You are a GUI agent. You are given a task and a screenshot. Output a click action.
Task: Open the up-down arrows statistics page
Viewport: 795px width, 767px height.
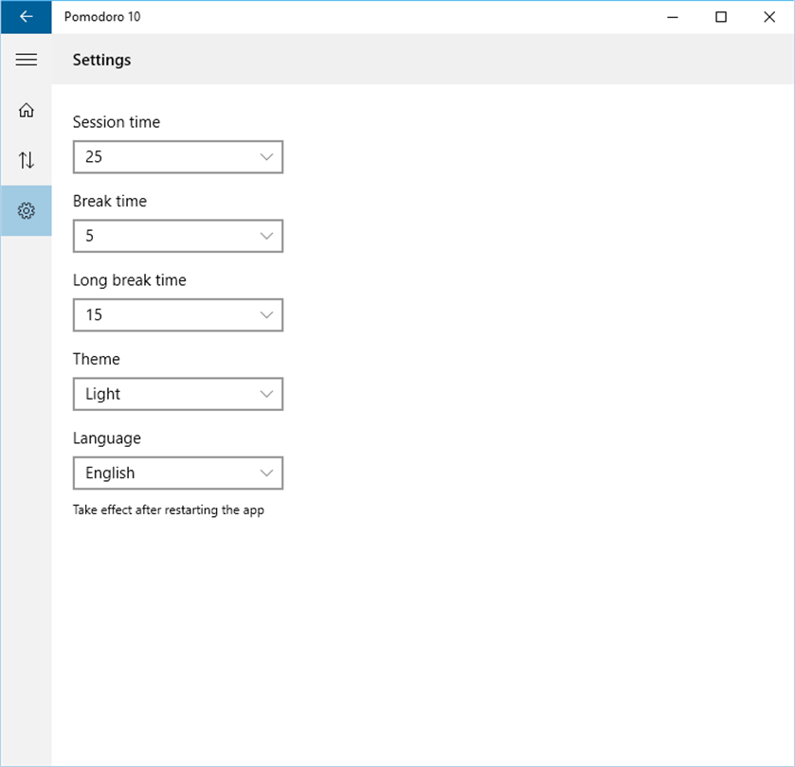point(26,160)
